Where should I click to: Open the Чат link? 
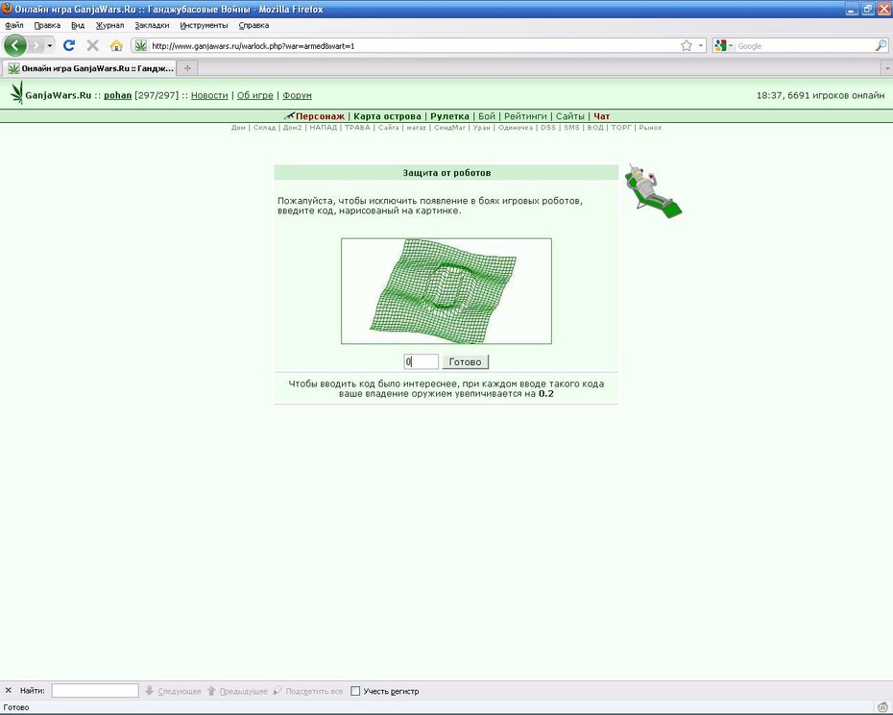tap(602, 116)
